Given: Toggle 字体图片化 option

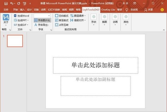Looking at the screenshot, I should (x=42, y=20).
